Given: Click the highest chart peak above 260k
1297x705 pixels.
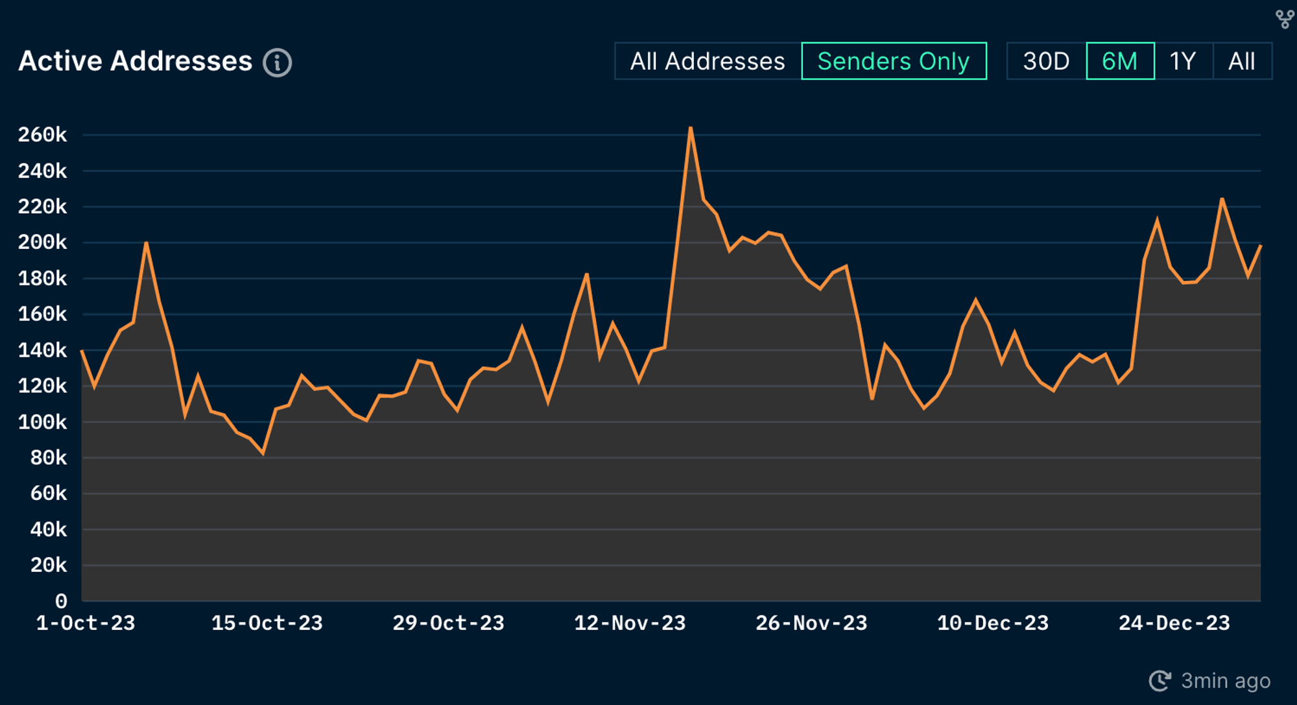Looking at the screenshot, I should [x=691, y=128].
